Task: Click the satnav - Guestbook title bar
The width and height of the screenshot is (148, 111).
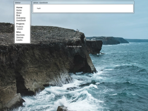Action: point(40,3)
